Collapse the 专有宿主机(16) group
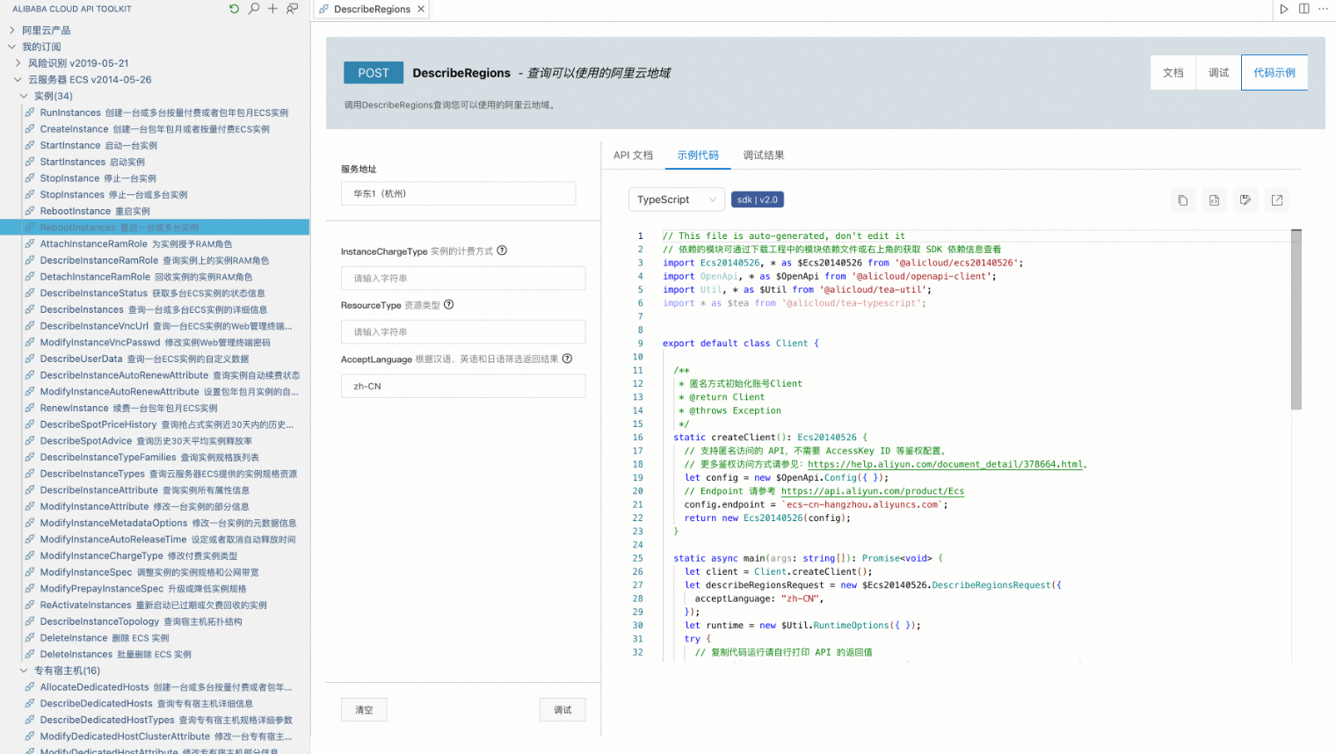The image size is (1336, 754). point(25,671)
